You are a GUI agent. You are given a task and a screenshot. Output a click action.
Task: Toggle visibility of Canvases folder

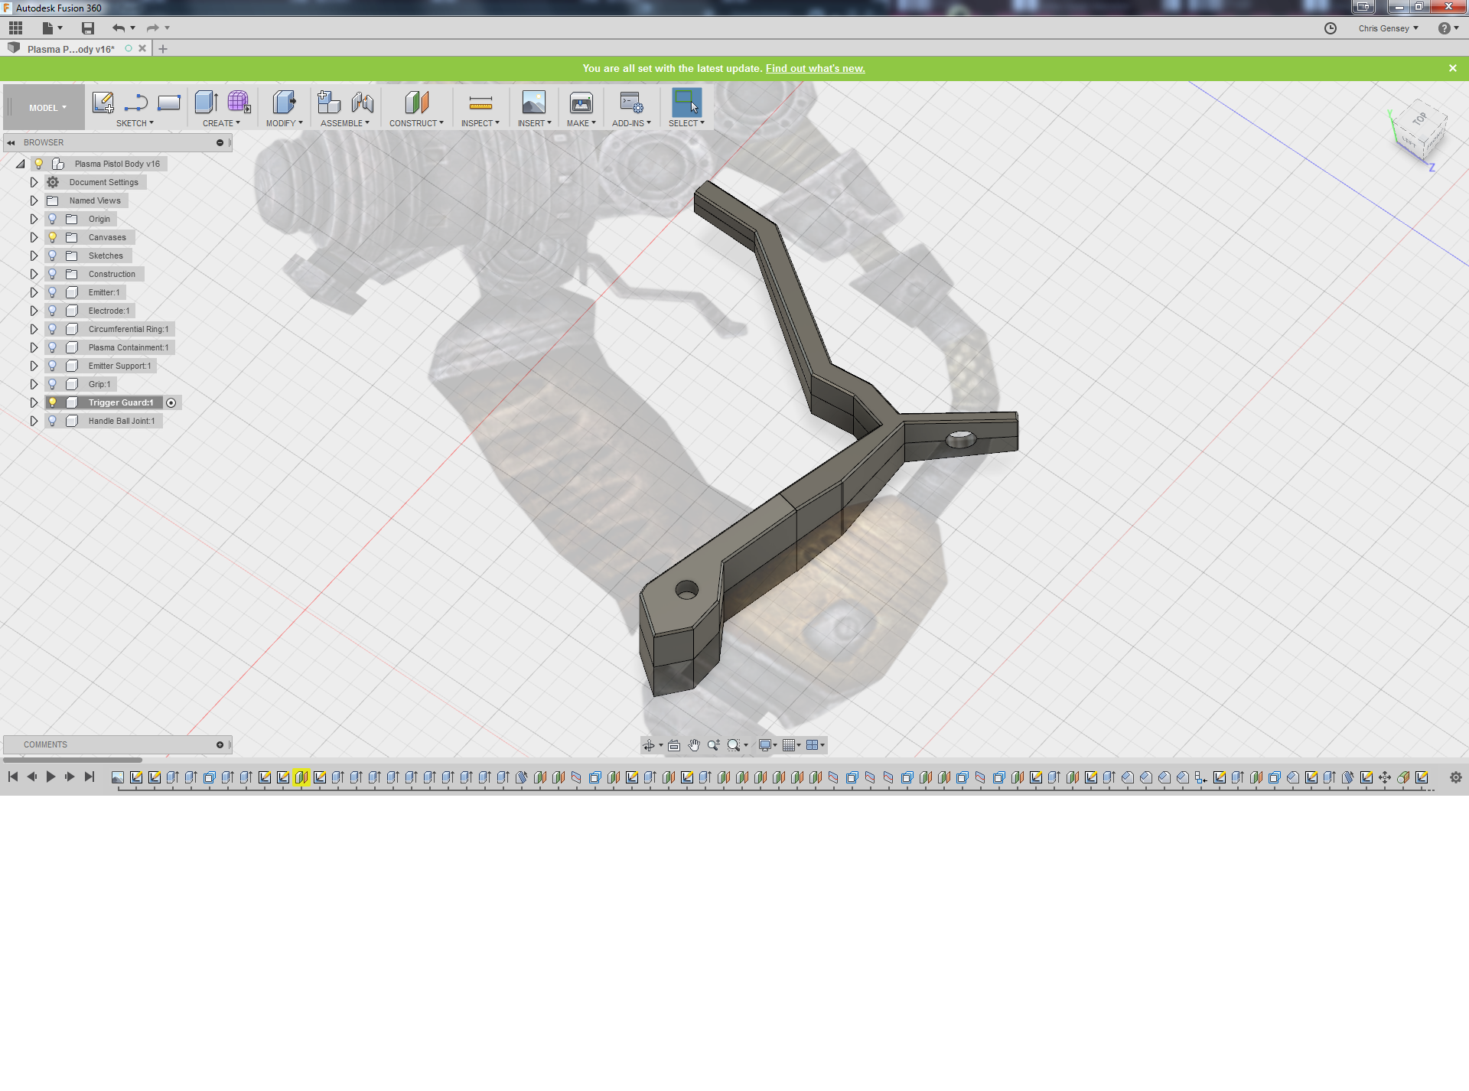tap(52, 237)
